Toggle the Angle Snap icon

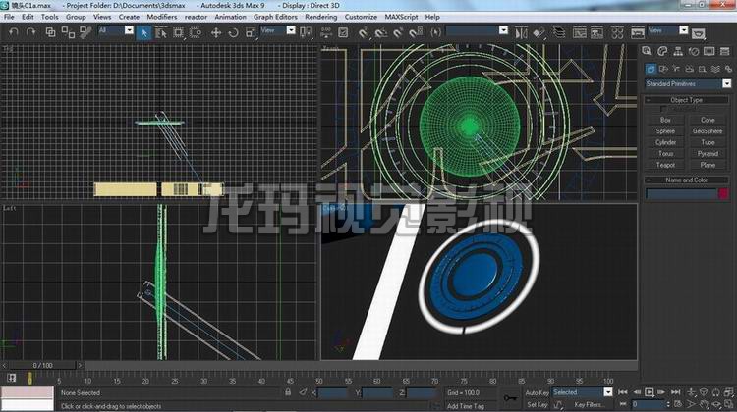pyautogui.click(x=380, y=32)
